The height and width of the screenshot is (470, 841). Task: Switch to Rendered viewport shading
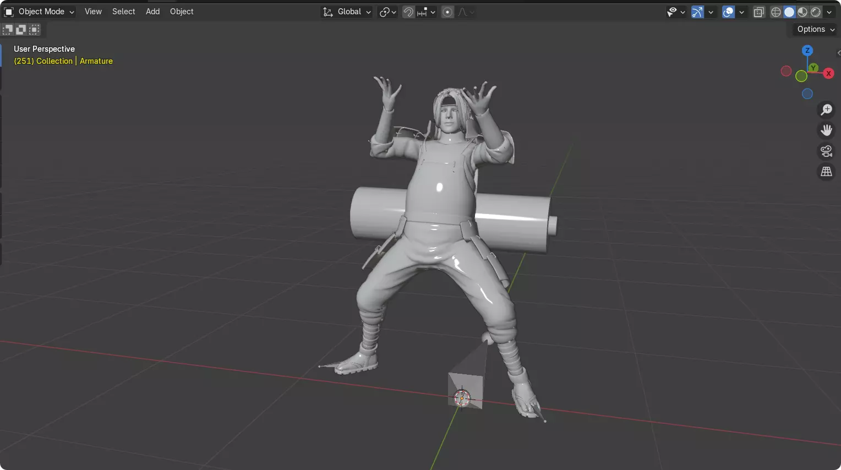pos(816,12)
